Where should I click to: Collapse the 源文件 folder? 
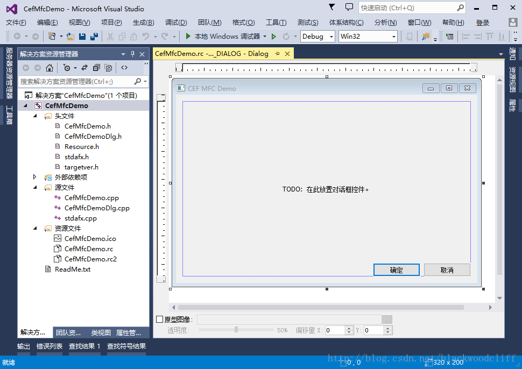[35, 187]
